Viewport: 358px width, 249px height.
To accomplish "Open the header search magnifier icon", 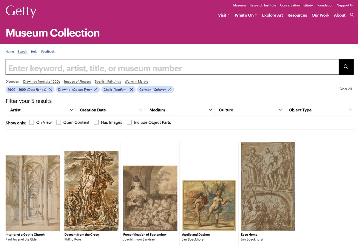I will pyautogui.click(x=352, y=15).
